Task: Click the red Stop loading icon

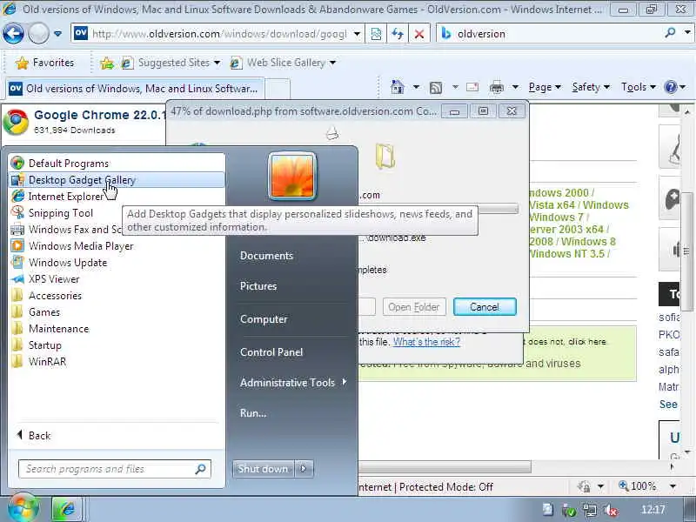Action: click(418, 34)
